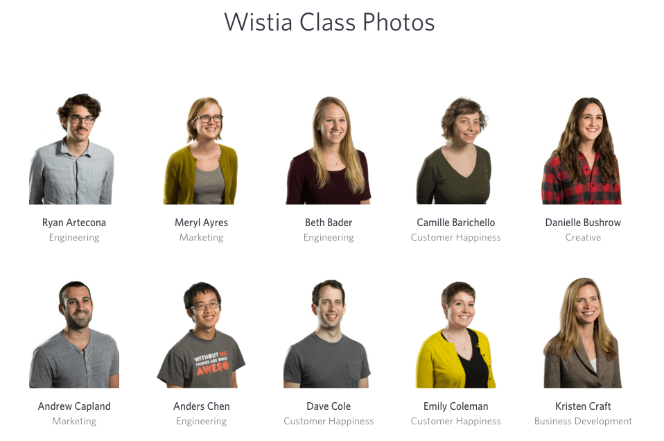Open Camille Barichello's portrait
664x441 pixels.
tap(454, 150)
